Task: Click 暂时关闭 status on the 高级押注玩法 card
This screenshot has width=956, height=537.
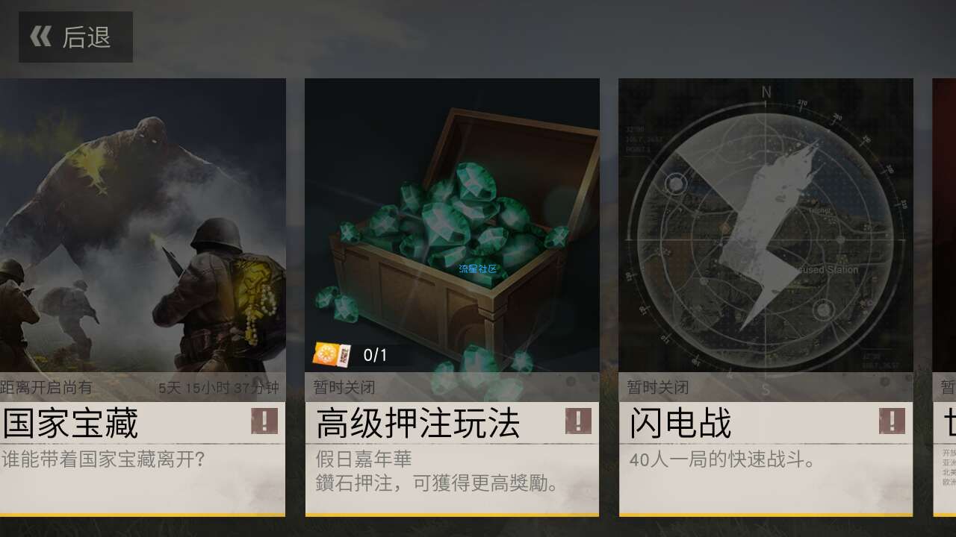Action: [344, 388]
